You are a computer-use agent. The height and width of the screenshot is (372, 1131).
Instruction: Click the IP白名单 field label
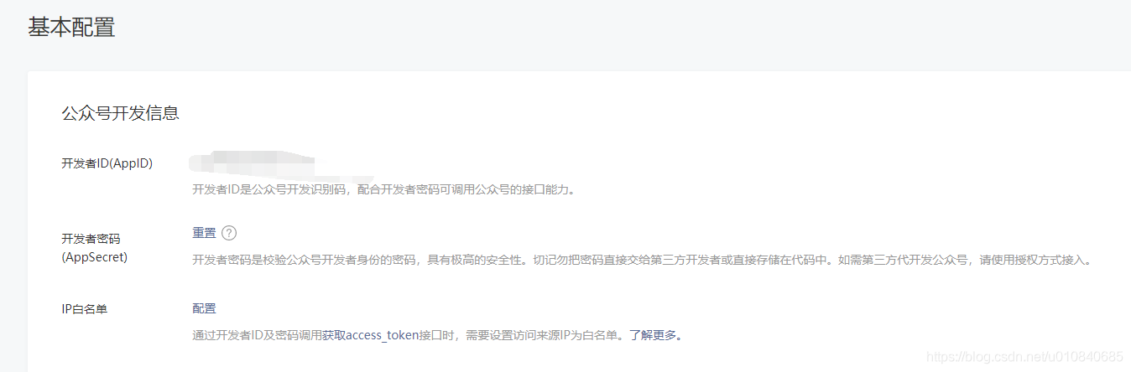pyautogui.click(x=85, y=309)
